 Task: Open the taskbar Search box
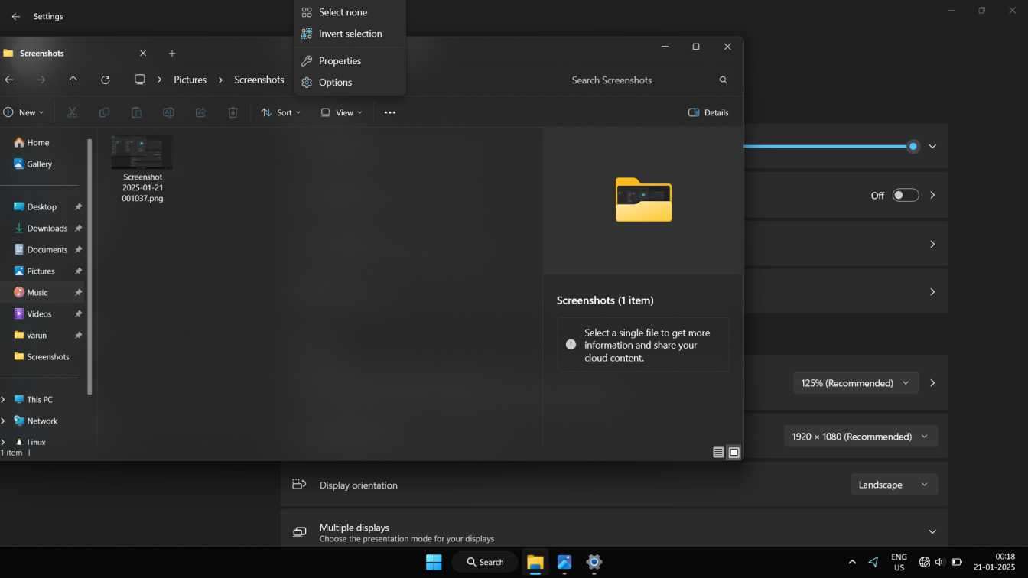pos(484,562)
